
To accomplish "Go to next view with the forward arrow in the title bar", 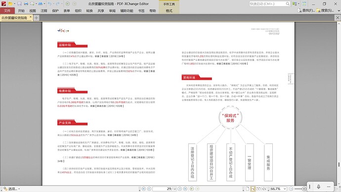I will [74, 3].
